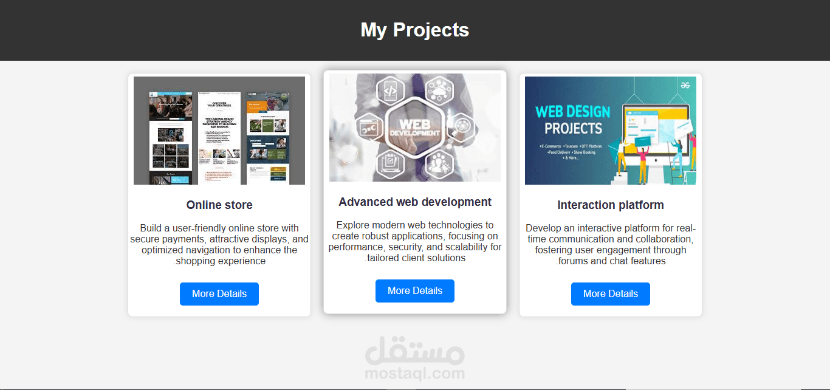The width and height of the screenshot is (830, 390).
Task: Click the Web Development hexagon image
Action: pos(415,128)
